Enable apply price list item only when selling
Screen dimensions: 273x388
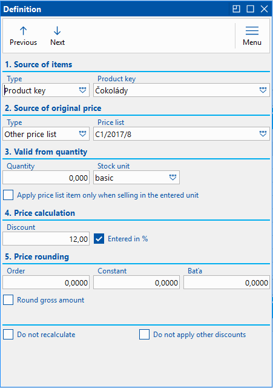coord(8,195)
